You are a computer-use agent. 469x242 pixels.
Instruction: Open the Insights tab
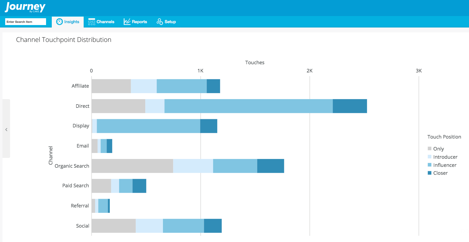pyautogui.click(x=68, y=22)
